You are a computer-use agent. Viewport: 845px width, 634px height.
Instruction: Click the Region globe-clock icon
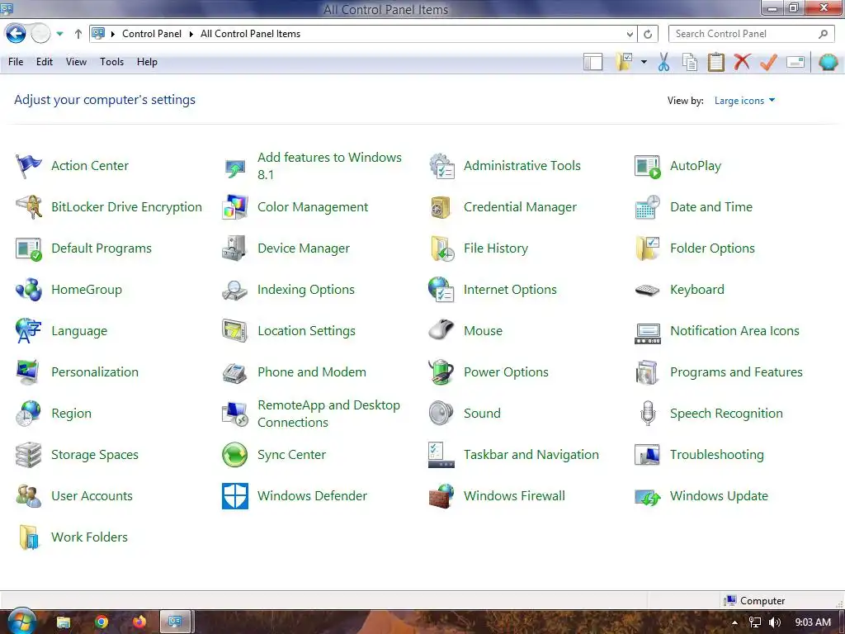coord(28,414)
